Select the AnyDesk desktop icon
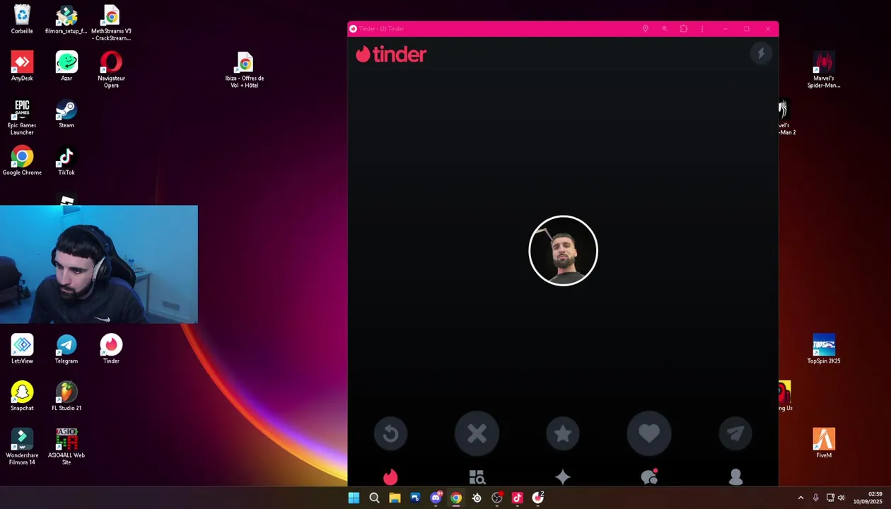This screenshot has height=509, width=891. [x=22, y=66]
